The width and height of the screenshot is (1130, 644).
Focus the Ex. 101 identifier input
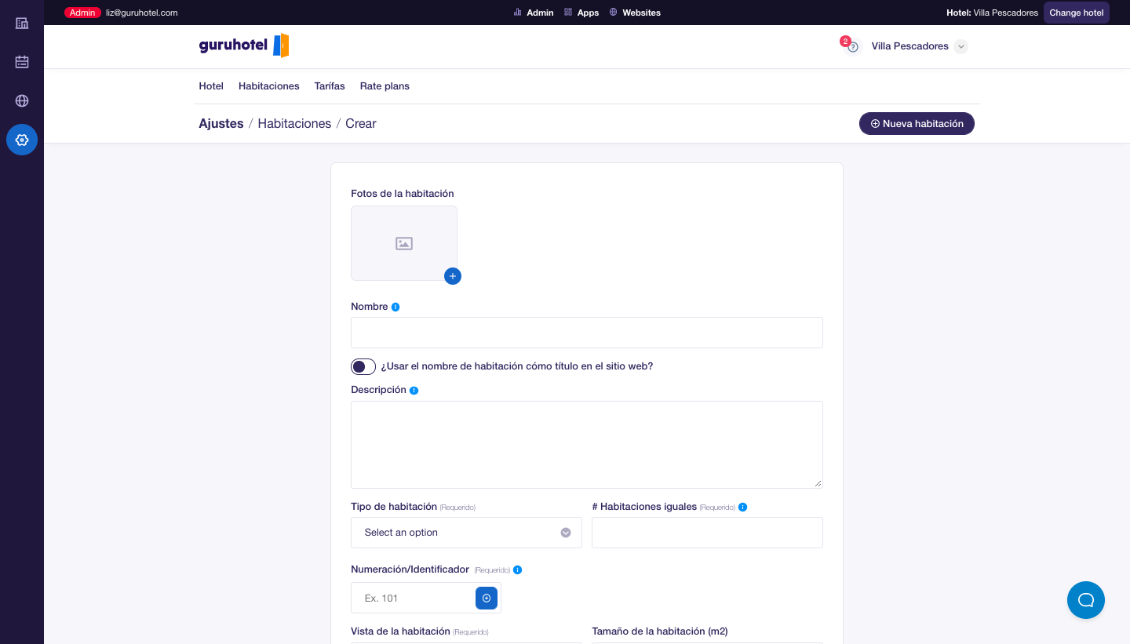(x=413, y=598)
